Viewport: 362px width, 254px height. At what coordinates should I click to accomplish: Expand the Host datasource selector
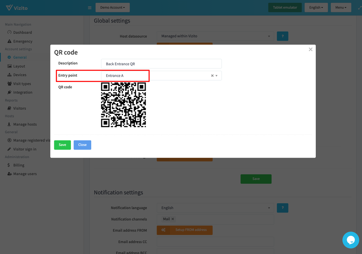point(269,36)
